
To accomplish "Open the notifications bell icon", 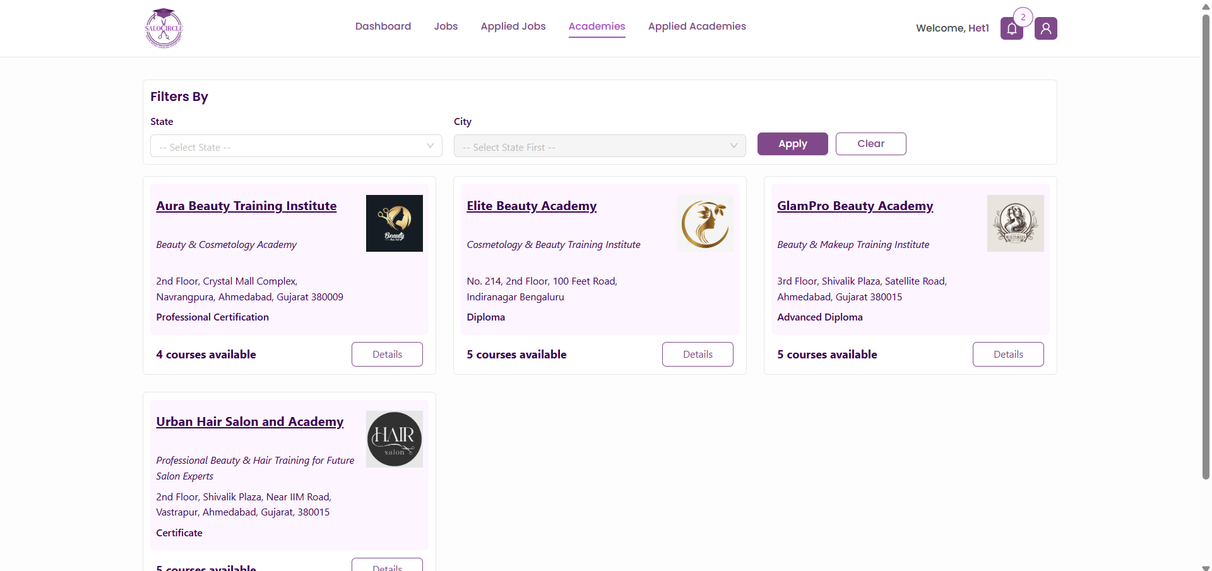I will (1011, 28).
